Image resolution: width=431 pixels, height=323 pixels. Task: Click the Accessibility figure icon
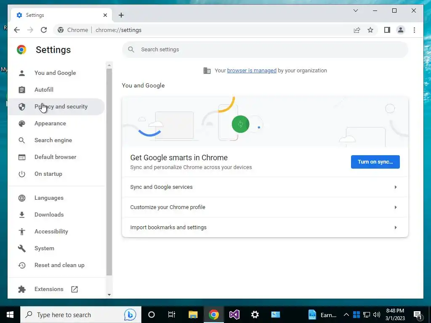click(x=22, y=232)
